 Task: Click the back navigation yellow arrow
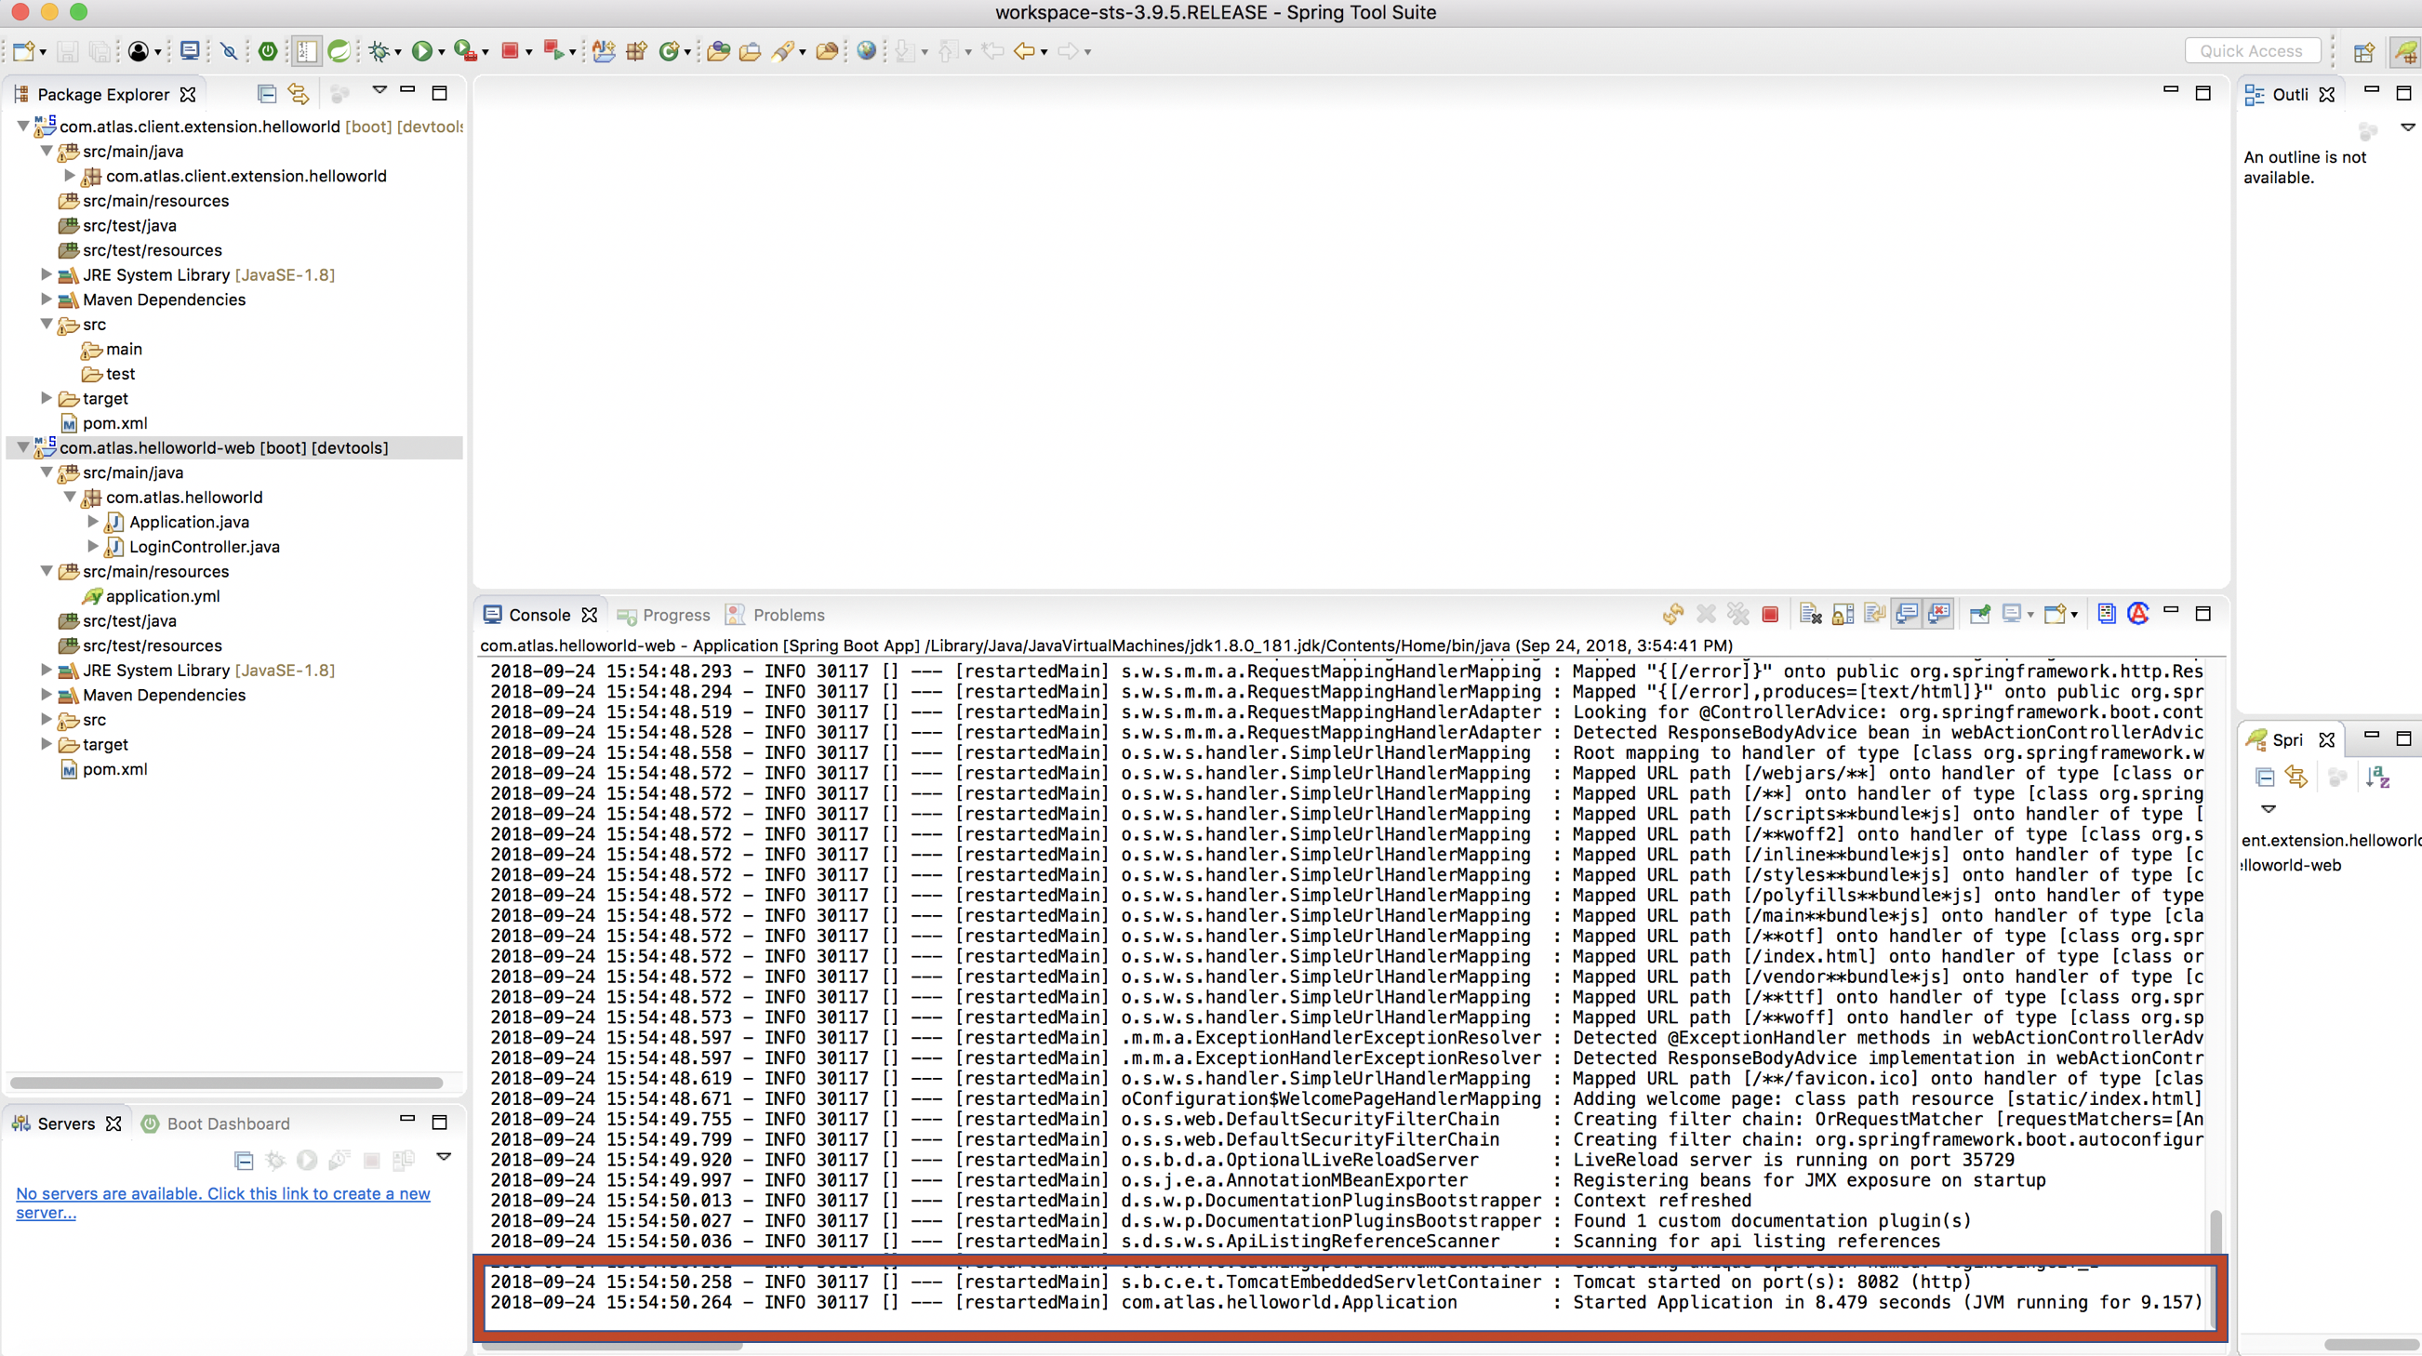1024,51
